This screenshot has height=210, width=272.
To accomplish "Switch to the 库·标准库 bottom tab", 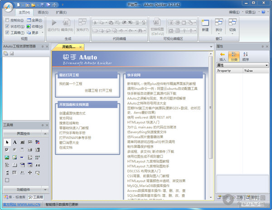I will coord(15,197).
